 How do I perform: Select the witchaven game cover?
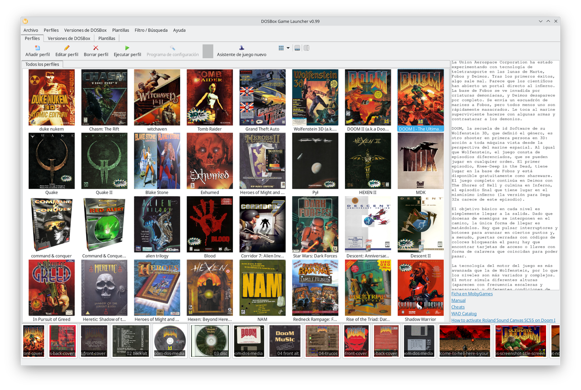(157, 97)
